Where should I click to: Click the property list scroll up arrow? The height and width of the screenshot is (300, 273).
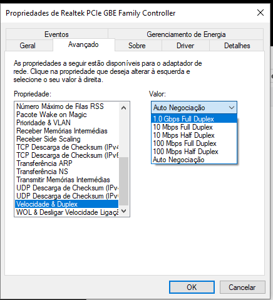click(x=123, y=108)
